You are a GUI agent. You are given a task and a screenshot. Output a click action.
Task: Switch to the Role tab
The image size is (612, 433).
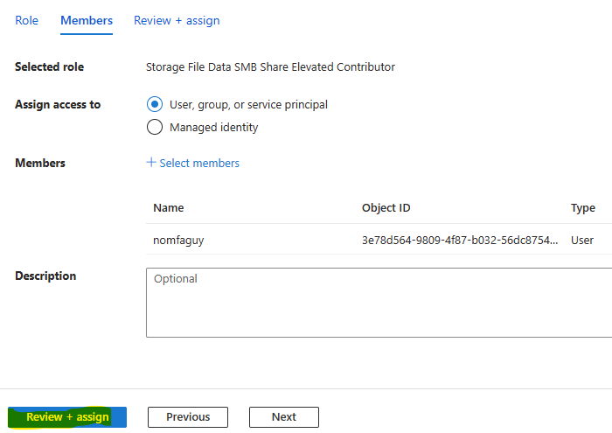pos(26,20)
